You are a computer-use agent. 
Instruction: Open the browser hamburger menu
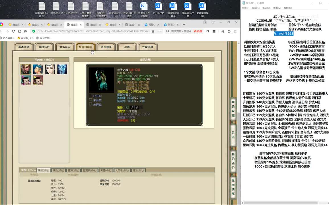pyautogui.click(x=235, y=31)
